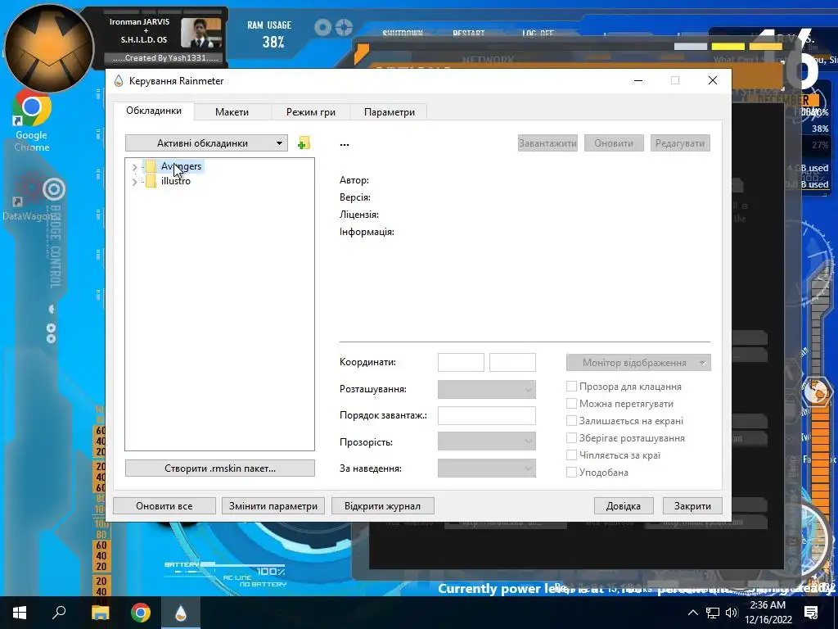The height and width of the screenshot is (629, 838).
Task: Click the Rainmeter raindrop title bar icon
Action: tap(119, 81)
